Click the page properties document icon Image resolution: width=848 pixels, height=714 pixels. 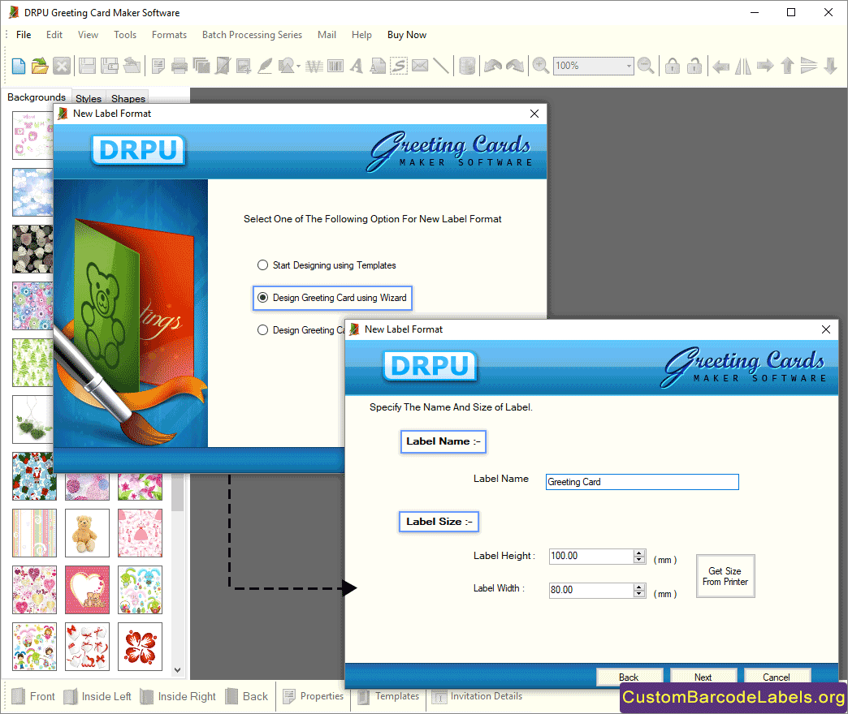point(158,66)
